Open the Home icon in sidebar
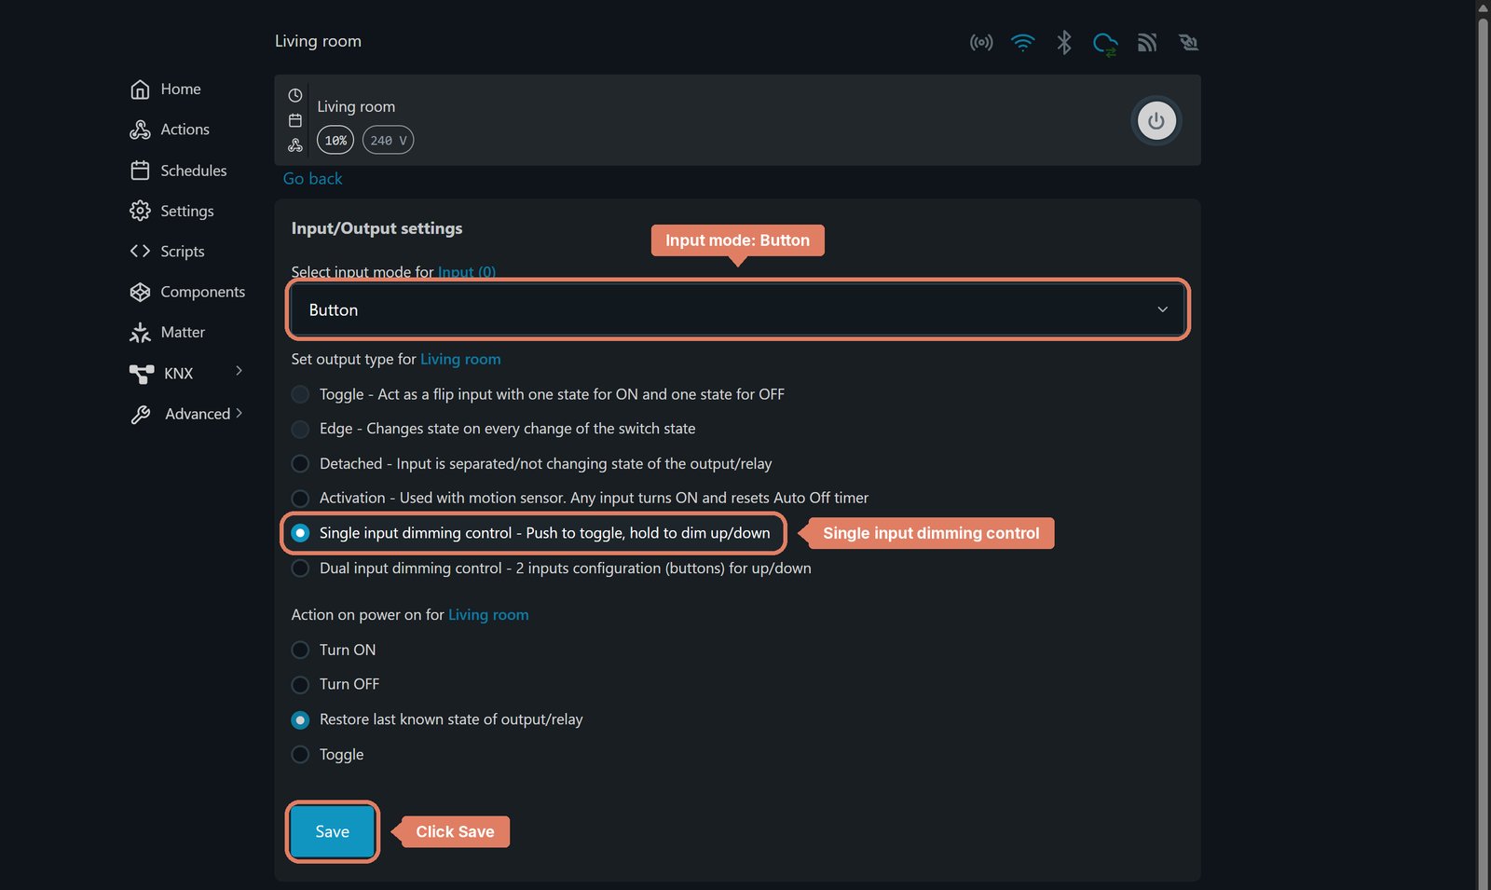1491x890 pixels. tap(140, 89)
